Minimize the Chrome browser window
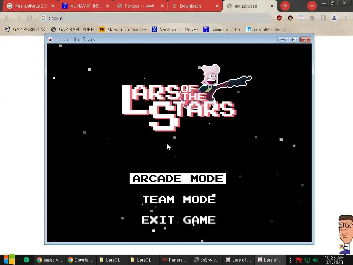Viewport: 353px width, 265px height. pos(324,3)
